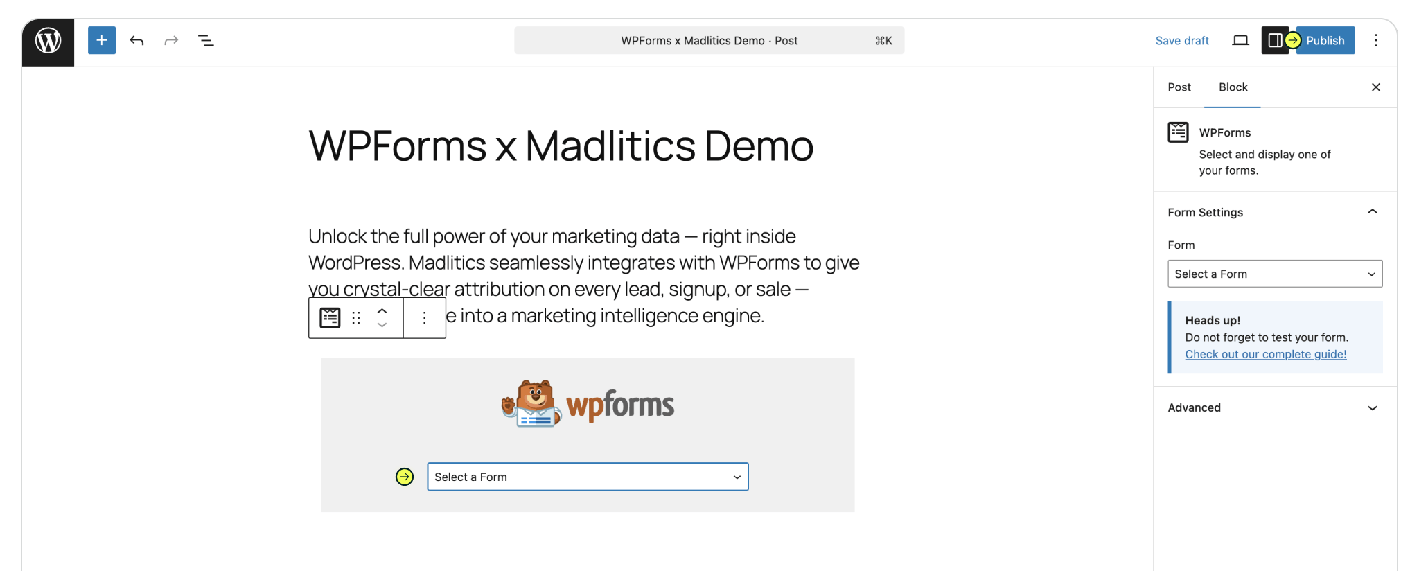Open the editor Options three-dot menu
The image size is (1419, 571).
[1376, 40]
